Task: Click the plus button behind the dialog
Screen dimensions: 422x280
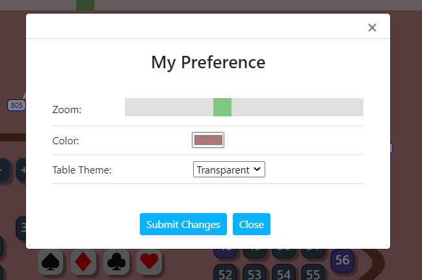Action: (x=22, y=170)
